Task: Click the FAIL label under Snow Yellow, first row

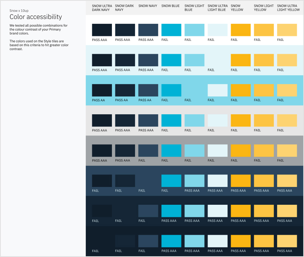Action: [234, 39]
